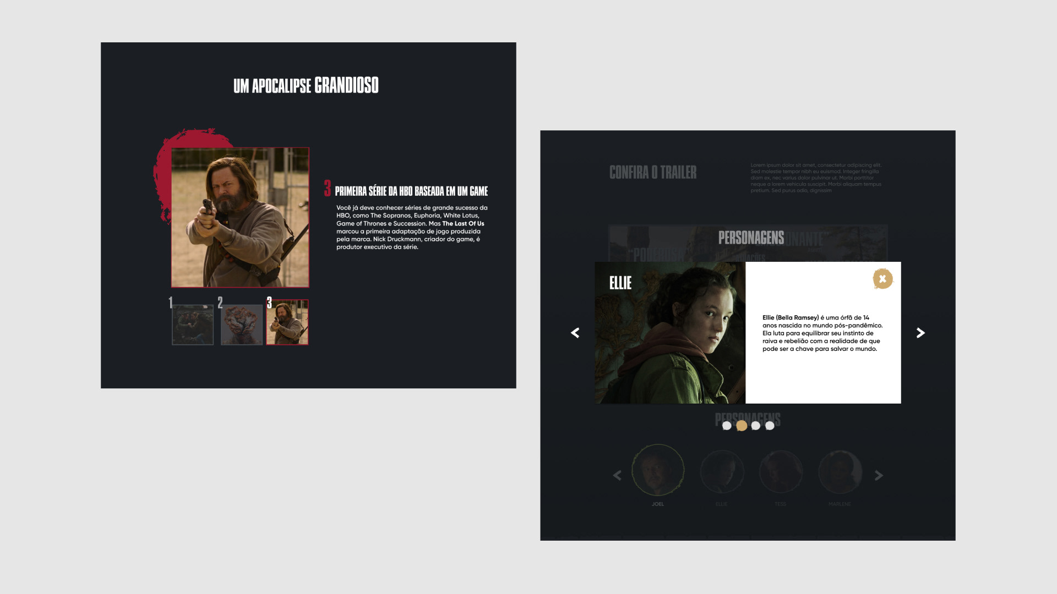Close the Ellie character popup
The width and height of the screenshot is (1057, 594).
(x=882, y=279)
